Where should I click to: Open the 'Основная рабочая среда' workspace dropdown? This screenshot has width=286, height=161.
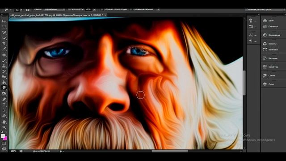coord(265,9)
